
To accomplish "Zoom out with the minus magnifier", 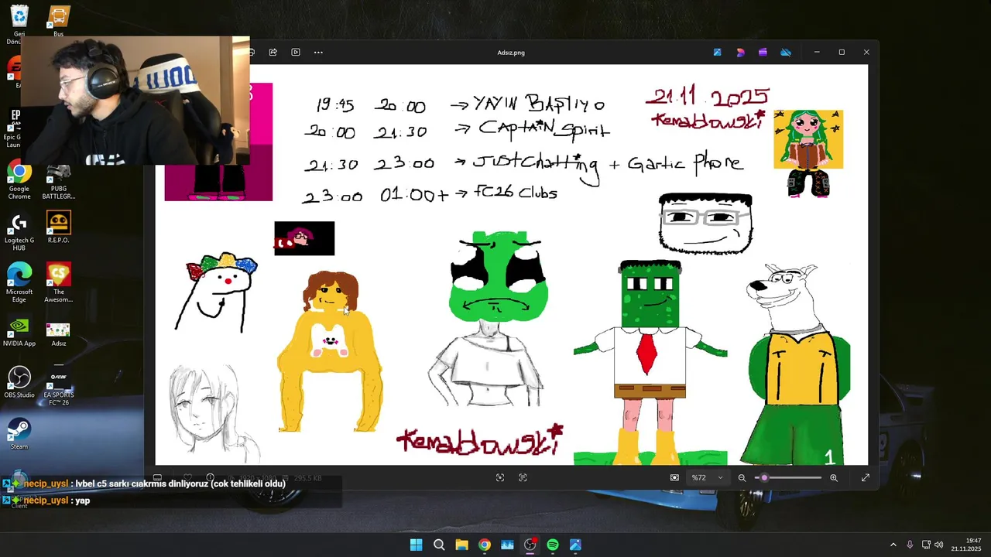I will coord(742,478).
